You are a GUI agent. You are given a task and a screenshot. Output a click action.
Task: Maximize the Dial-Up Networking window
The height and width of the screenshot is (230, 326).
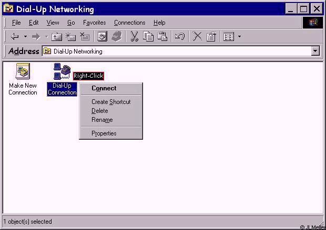[303, 9]
